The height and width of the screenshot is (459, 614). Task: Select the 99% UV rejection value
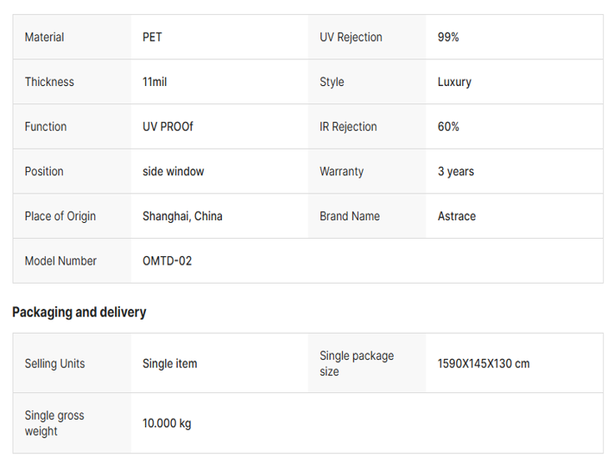tap(448, 38)
